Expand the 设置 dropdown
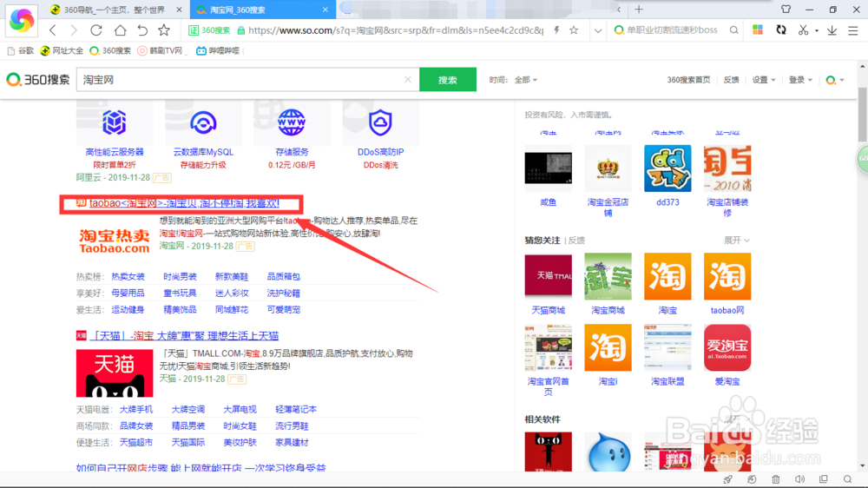Viewport: 868px width, 488px height. tap(763, 80)
